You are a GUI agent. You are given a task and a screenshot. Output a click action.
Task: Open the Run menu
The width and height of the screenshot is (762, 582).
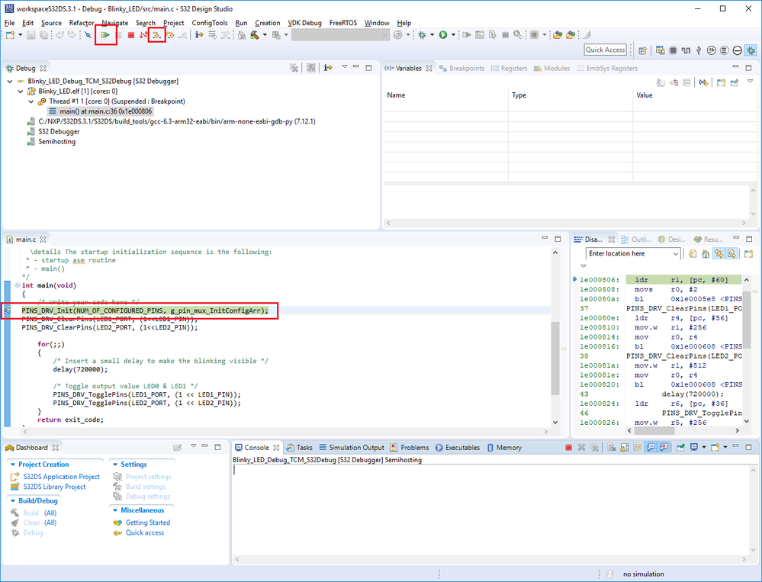click(241, 23)
